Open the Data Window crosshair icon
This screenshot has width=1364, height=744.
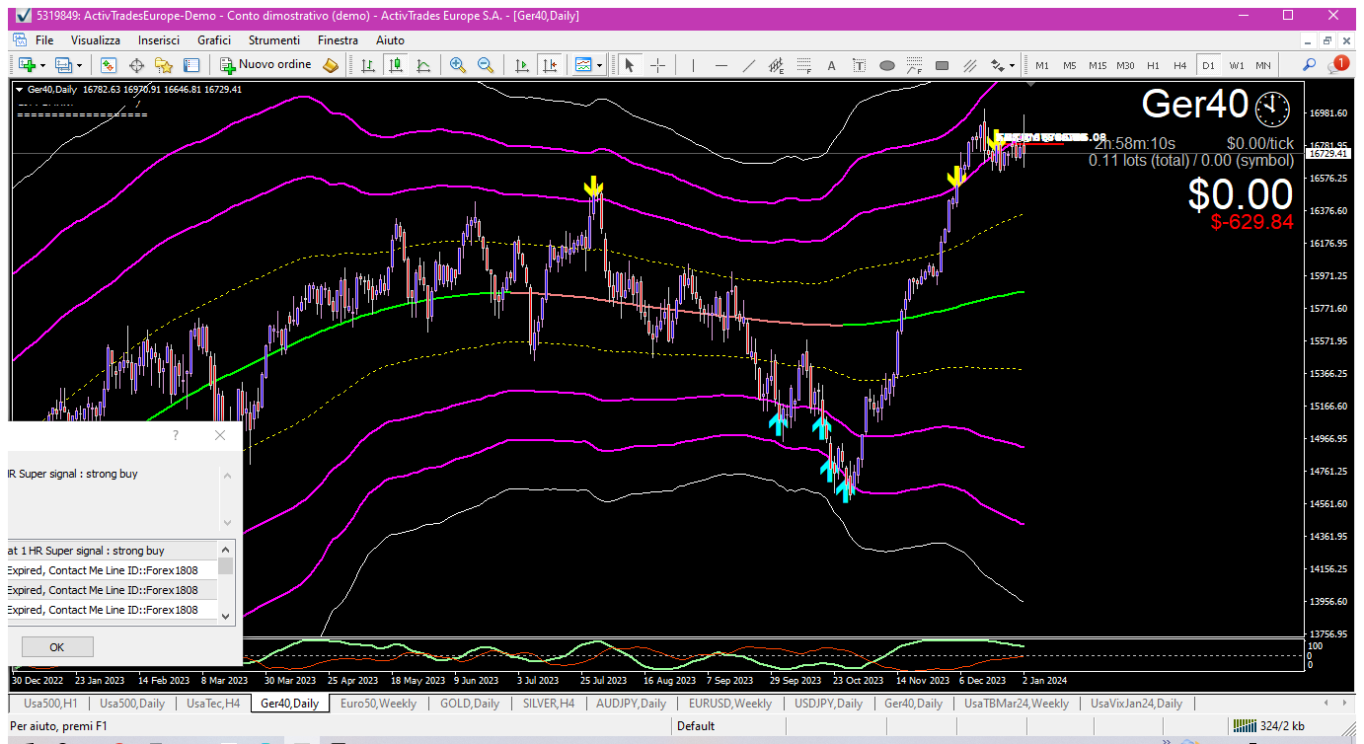coord(136,65)
